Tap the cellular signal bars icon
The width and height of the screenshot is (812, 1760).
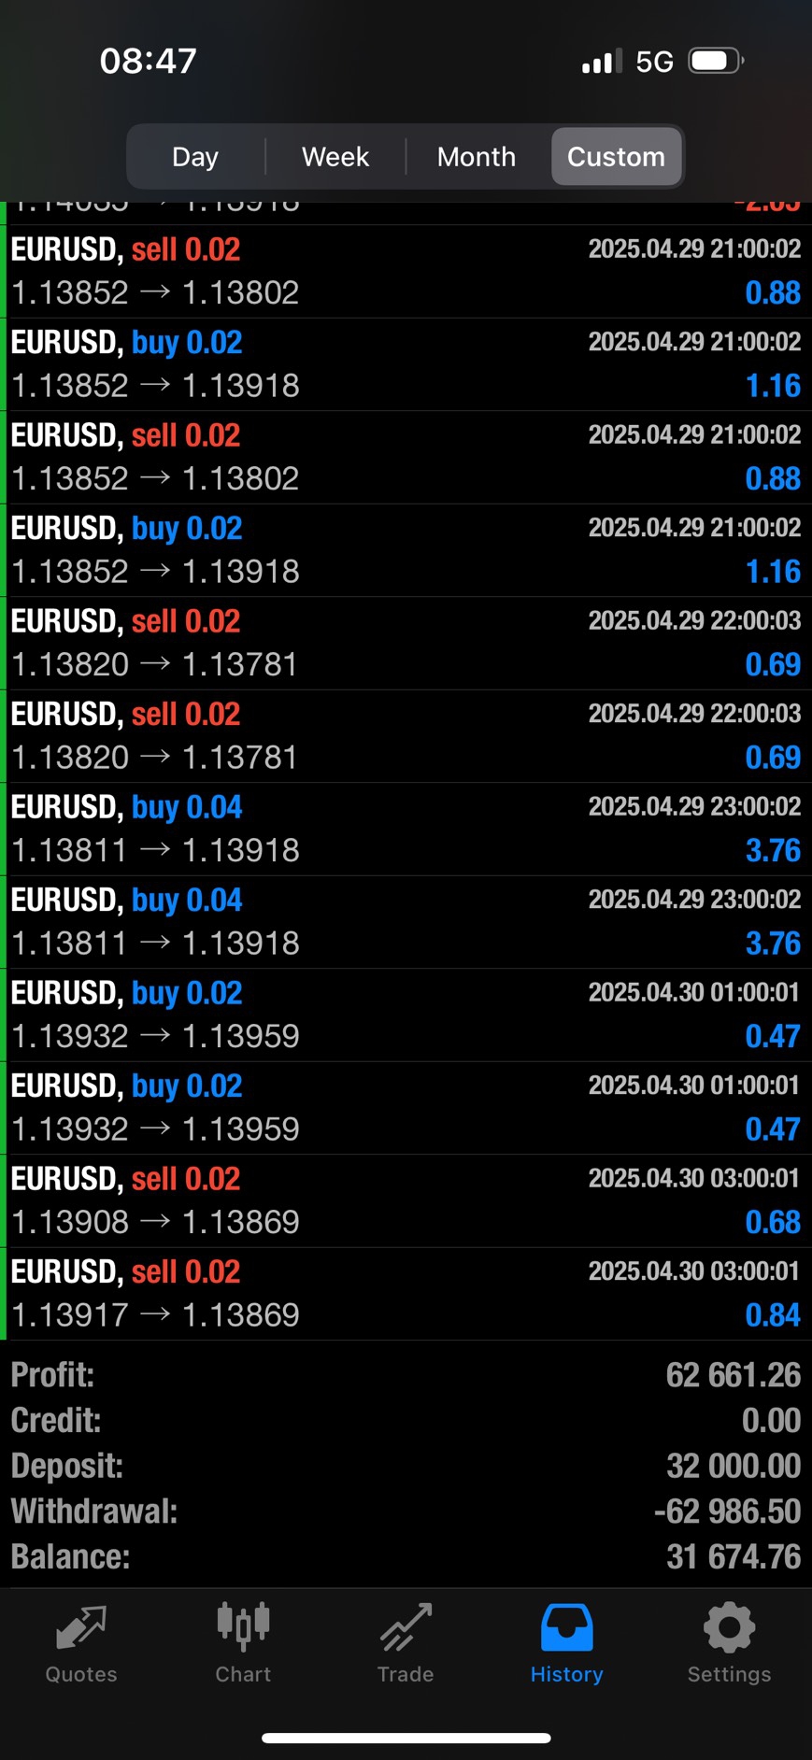point(601,63)
